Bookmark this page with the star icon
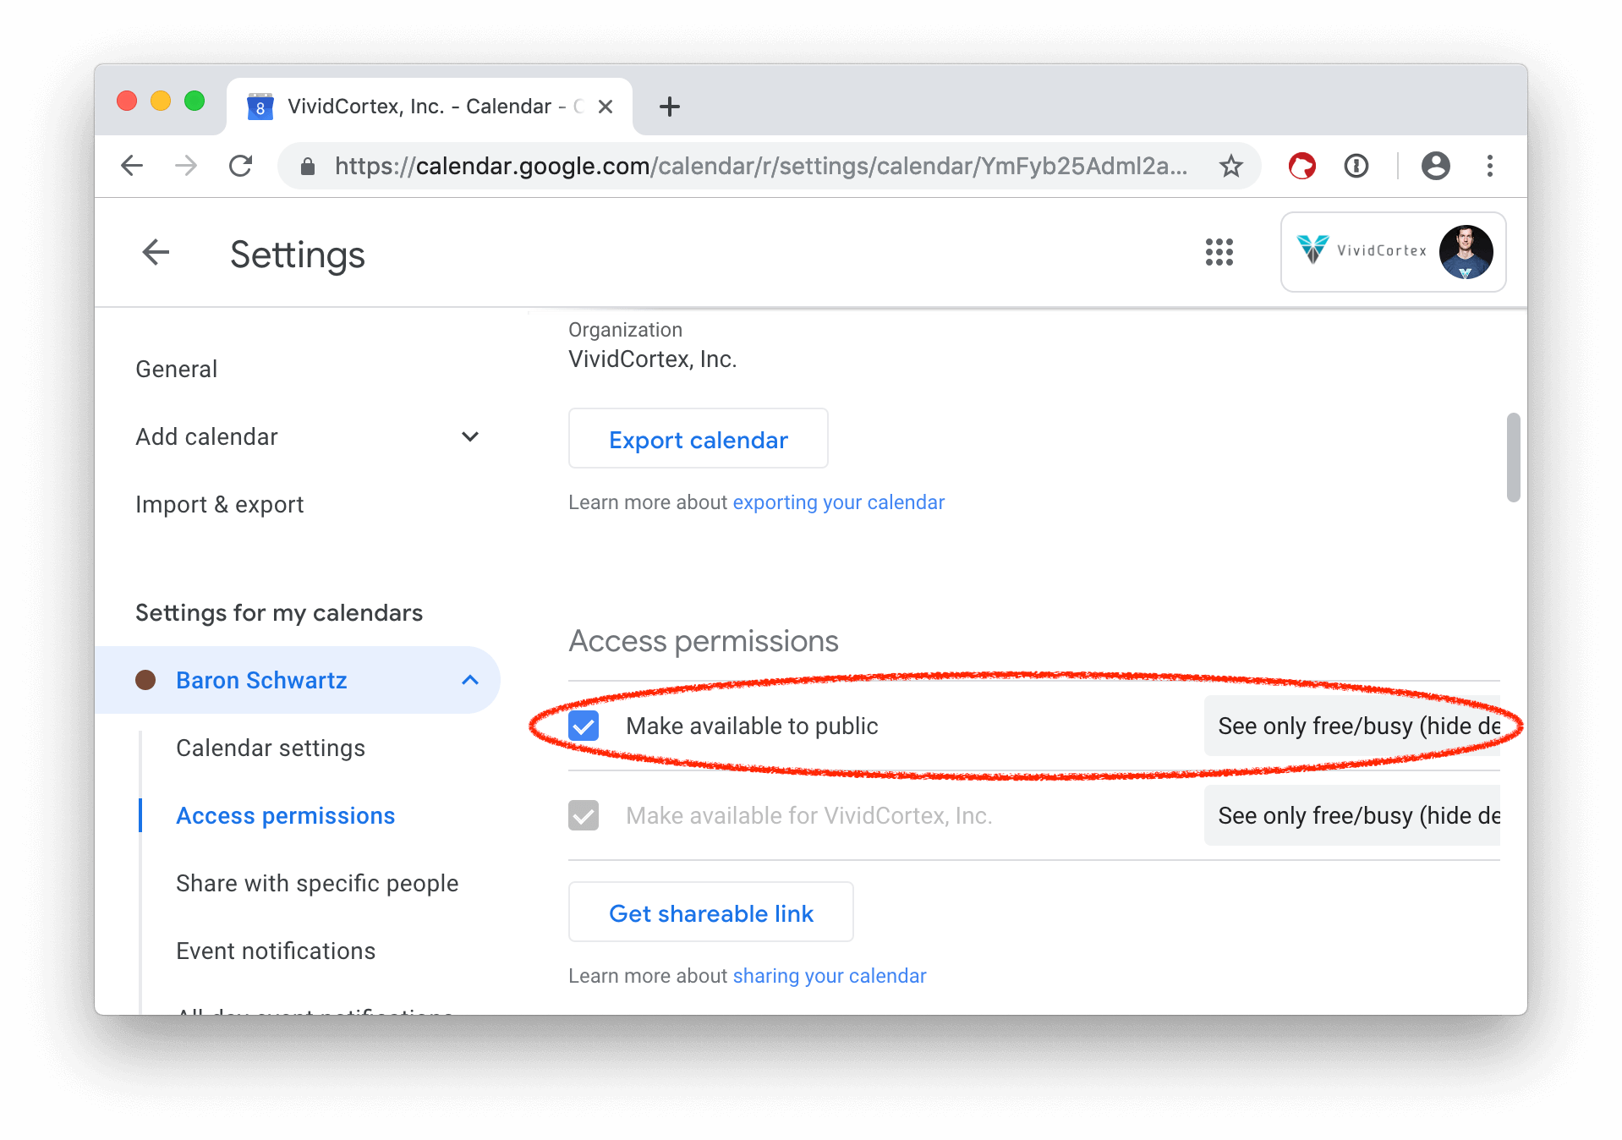Image resolution: width=1622 pixels, height=1140 pixels. 1230,166
